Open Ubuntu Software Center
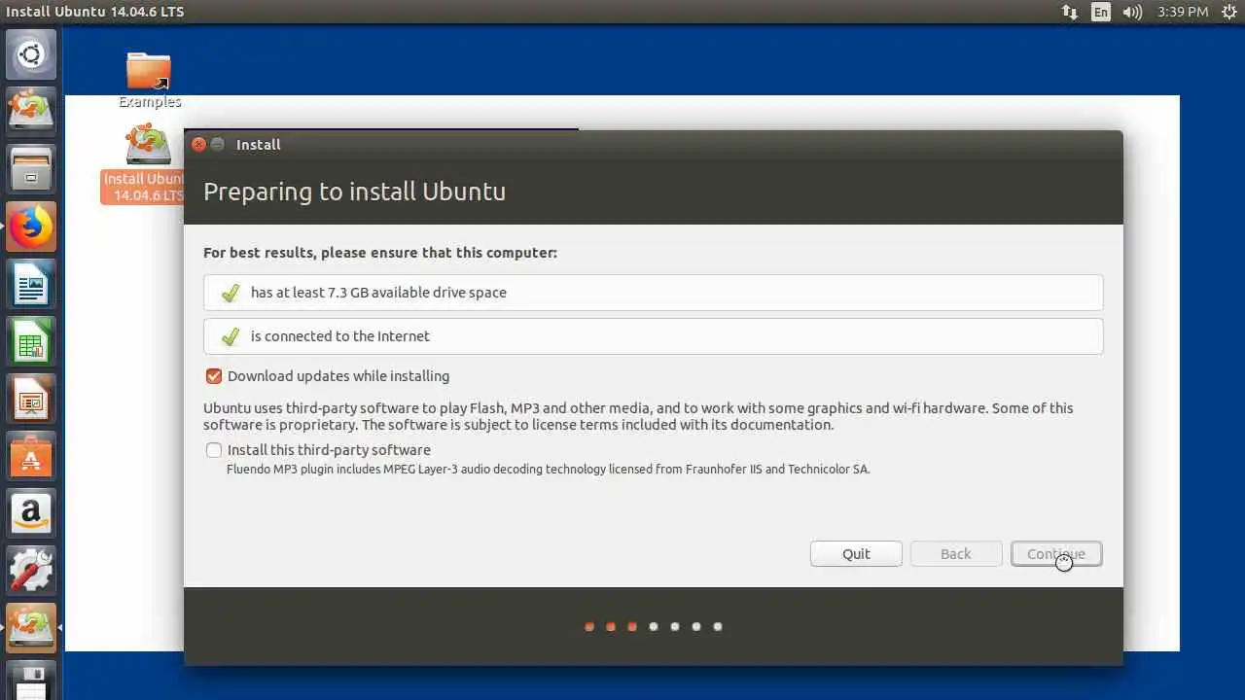 (x=31, y=456)
